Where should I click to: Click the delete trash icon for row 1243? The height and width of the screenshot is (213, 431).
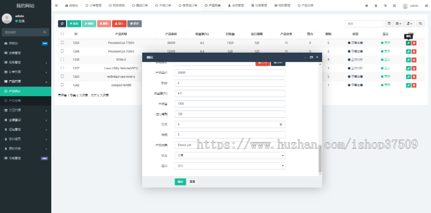(x=414, y=77)
